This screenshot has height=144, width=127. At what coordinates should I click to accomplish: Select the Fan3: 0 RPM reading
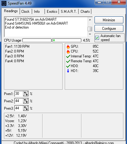click(15, 56)
